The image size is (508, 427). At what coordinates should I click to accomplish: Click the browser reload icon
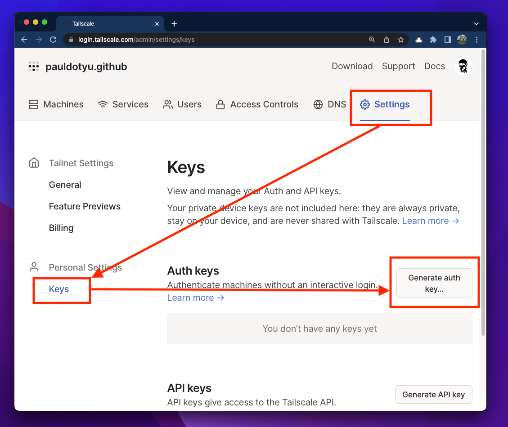click(53, 40)
